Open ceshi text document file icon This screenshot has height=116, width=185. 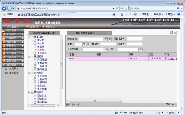pyautogui.click(x=166, y=58)
